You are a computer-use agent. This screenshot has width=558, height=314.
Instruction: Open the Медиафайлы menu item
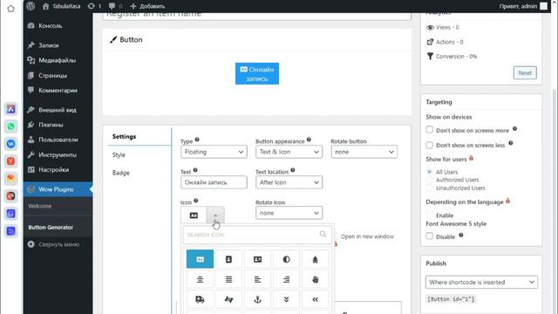58,60
